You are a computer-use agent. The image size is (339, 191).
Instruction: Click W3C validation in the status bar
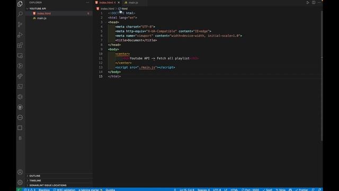64,190
